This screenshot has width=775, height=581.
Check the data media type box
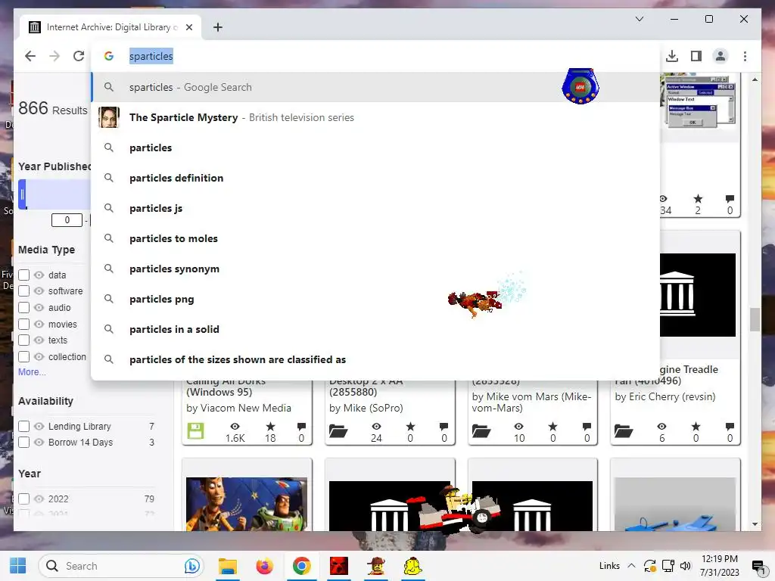pos(23,275)
